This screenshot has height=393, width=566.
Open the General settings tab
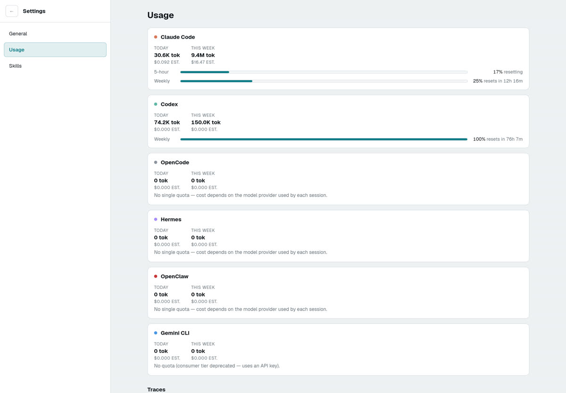point(55,33)
